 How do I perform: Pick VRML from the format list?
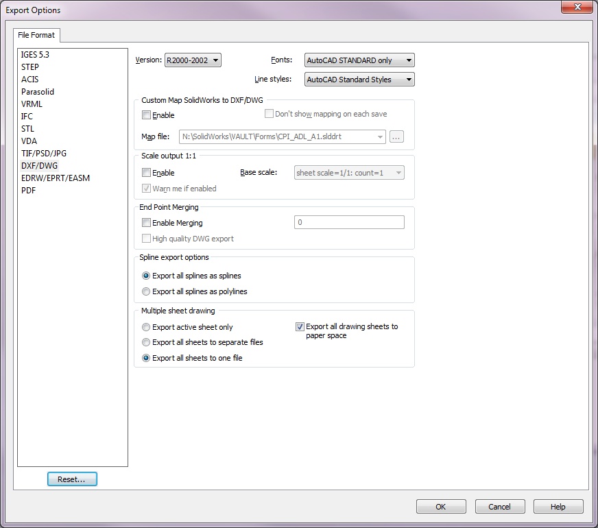32,104
